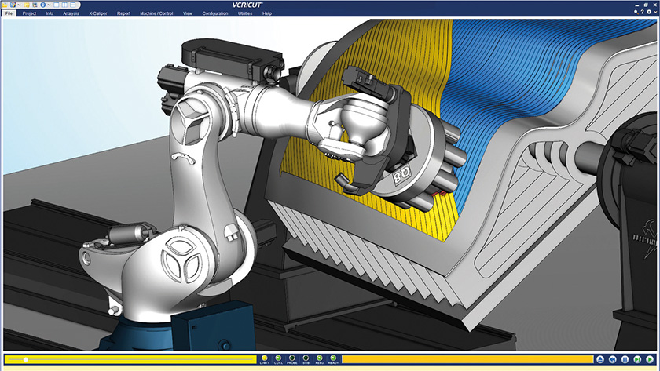Screen dimensions: 660x371
Task: Open the X-Caliper menu
Action: click(98, 13)
